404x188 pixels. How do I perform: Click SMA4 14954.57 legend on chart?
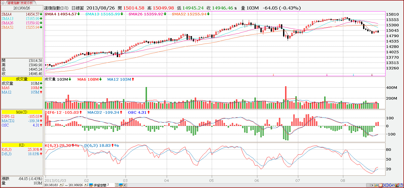(62, 14)
